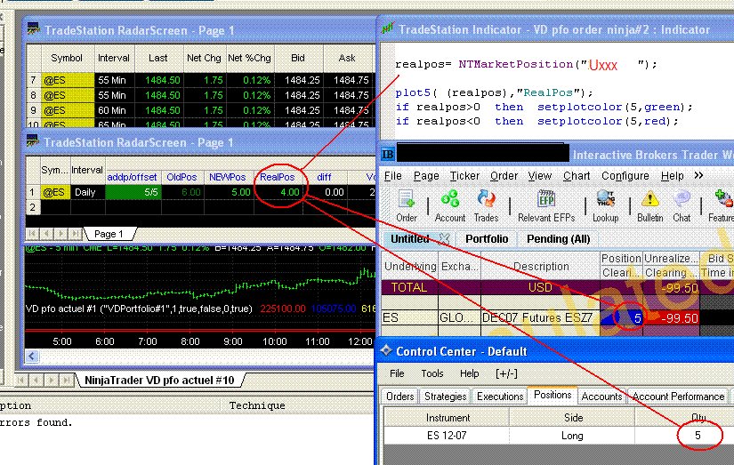Click the Control Center window icon
The image size is (734, 465).
(386, 350)
